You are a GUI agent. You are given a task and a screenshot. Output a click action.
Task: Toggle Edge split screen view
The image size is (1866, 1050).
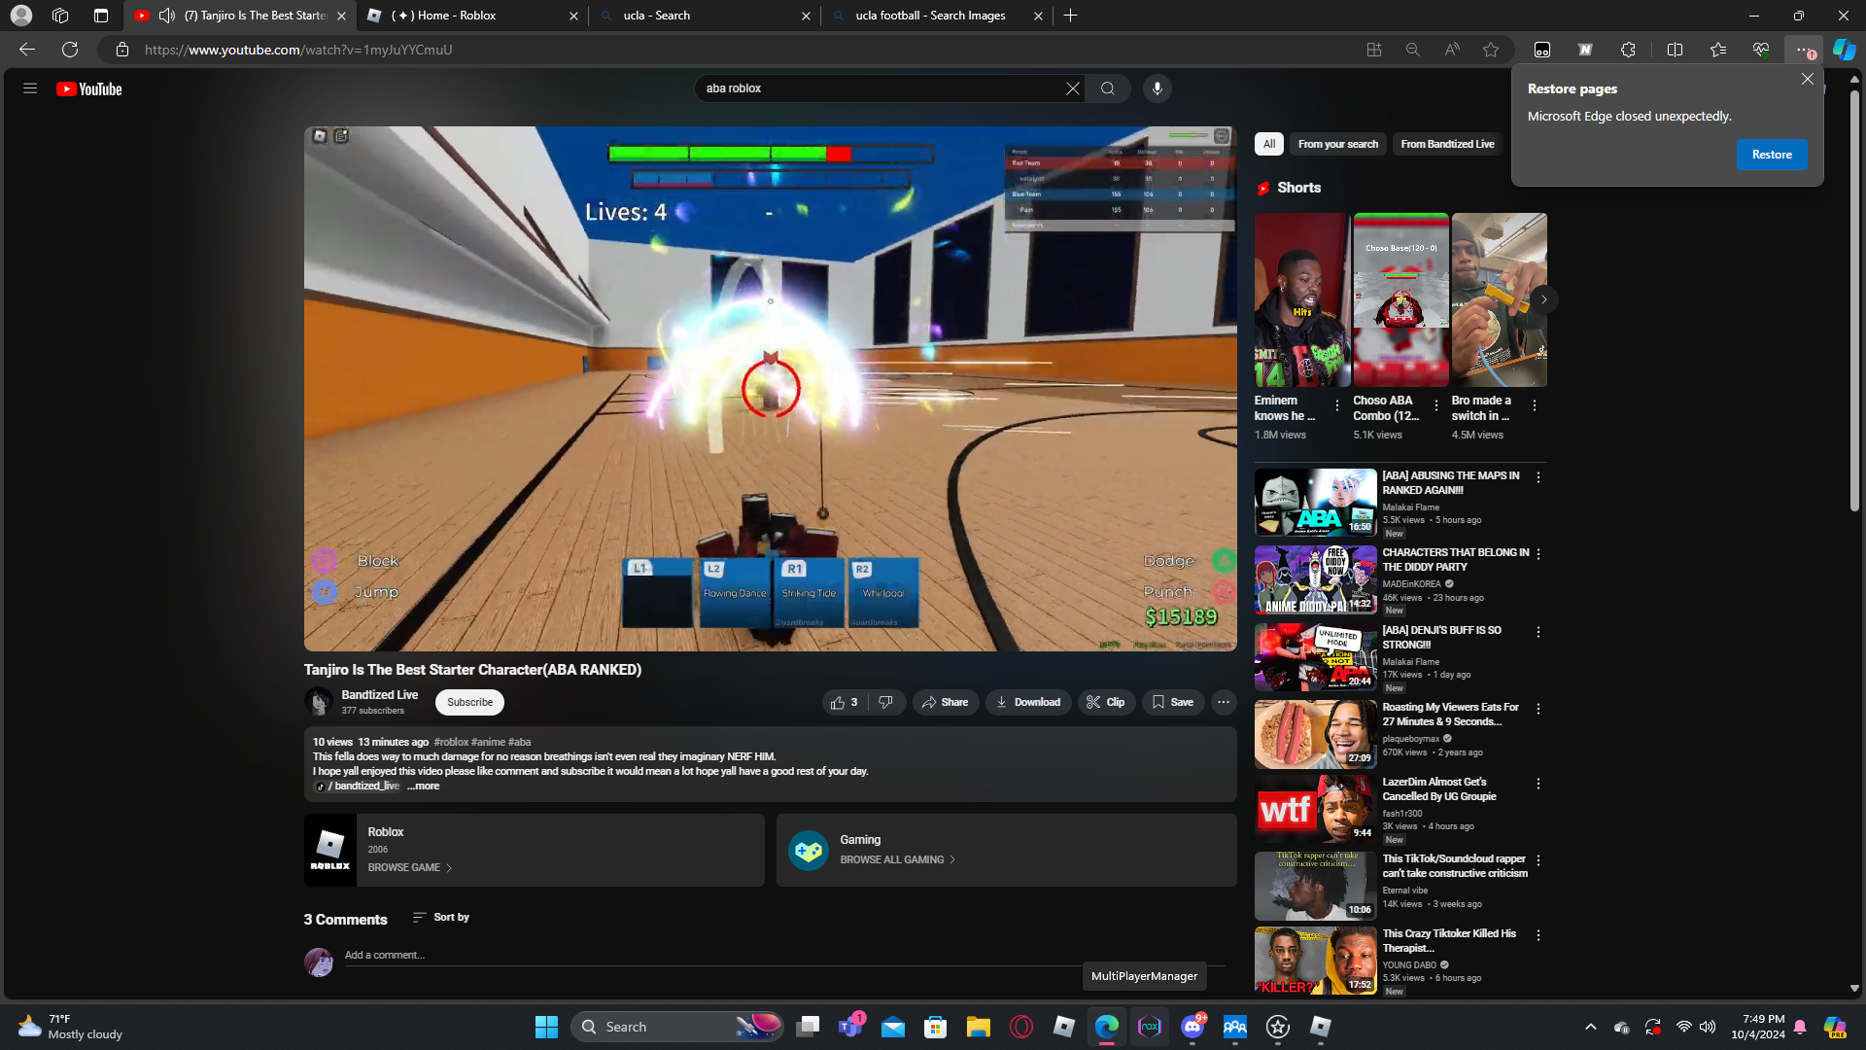click(x=1675, y=50)
